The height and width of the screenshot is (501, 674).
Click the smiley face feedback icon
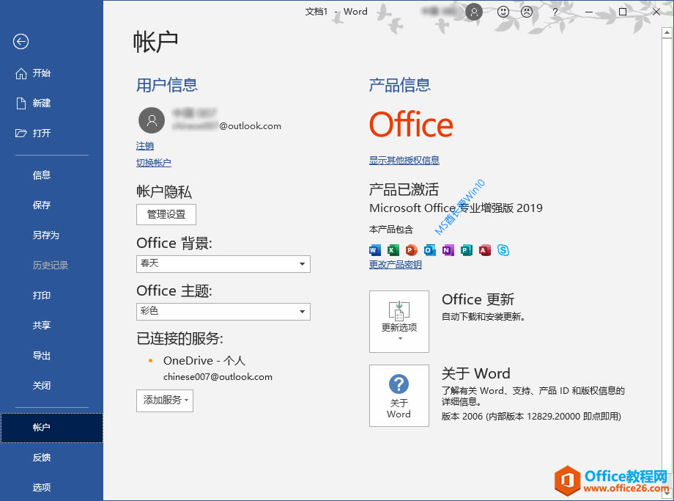pos(503,12)
